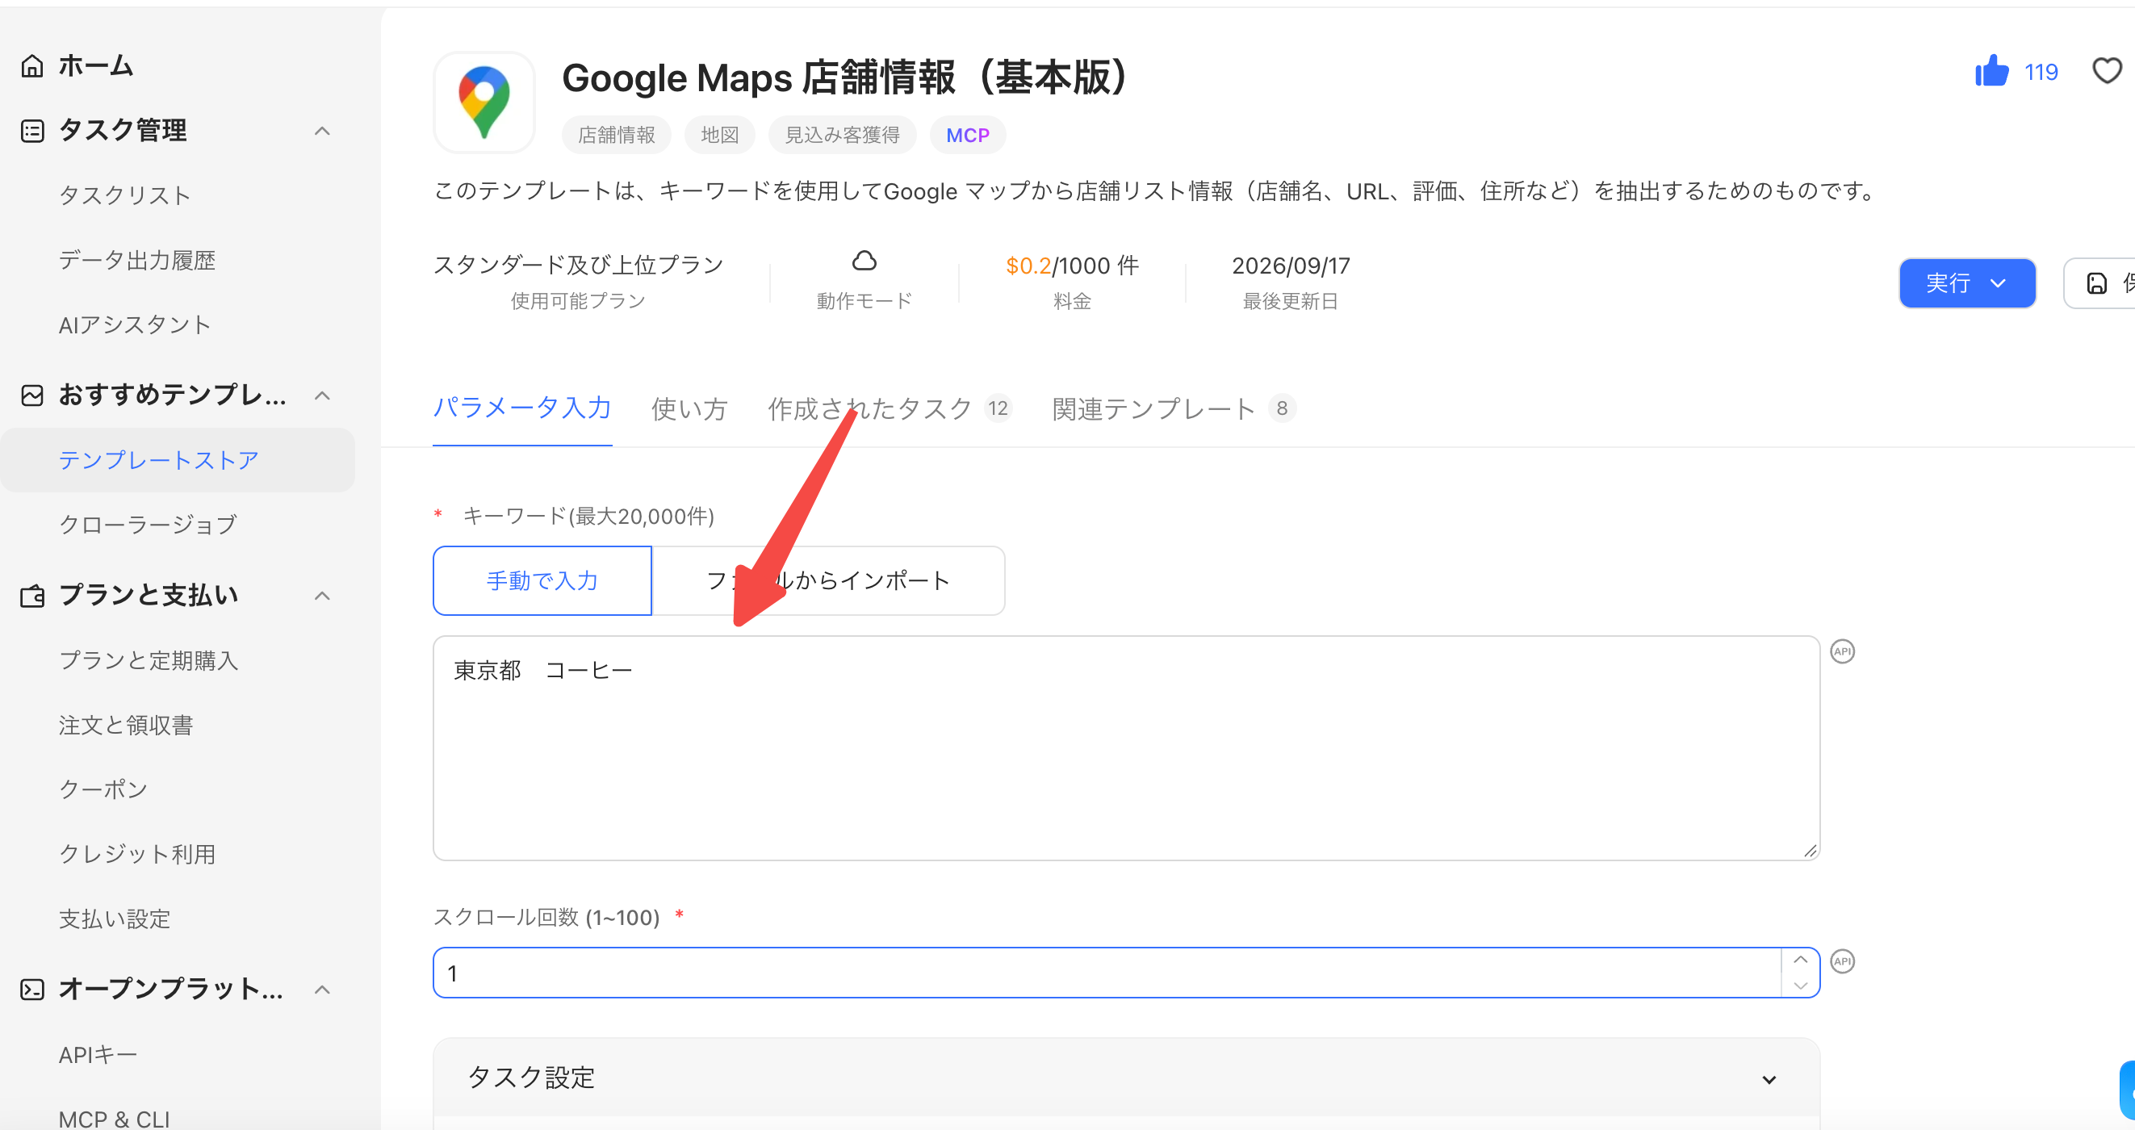Decrease the scroll count with down arrow
Screen dimensions: 2135x1130
(1800, 985)
